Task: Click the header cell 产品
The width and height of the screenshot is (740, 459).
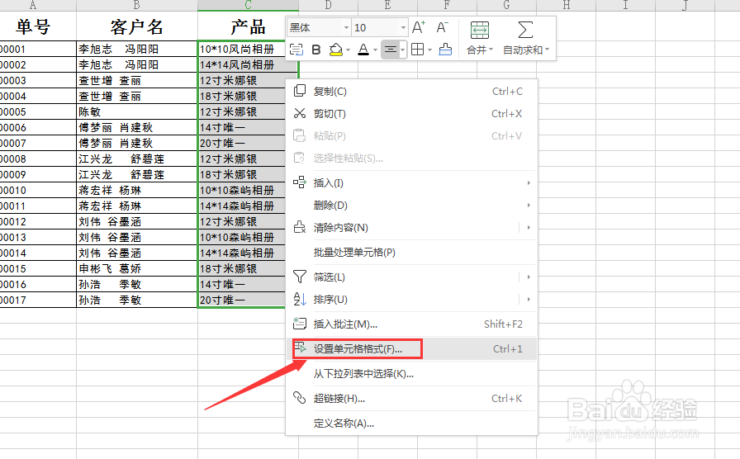Action: (249, 26)
